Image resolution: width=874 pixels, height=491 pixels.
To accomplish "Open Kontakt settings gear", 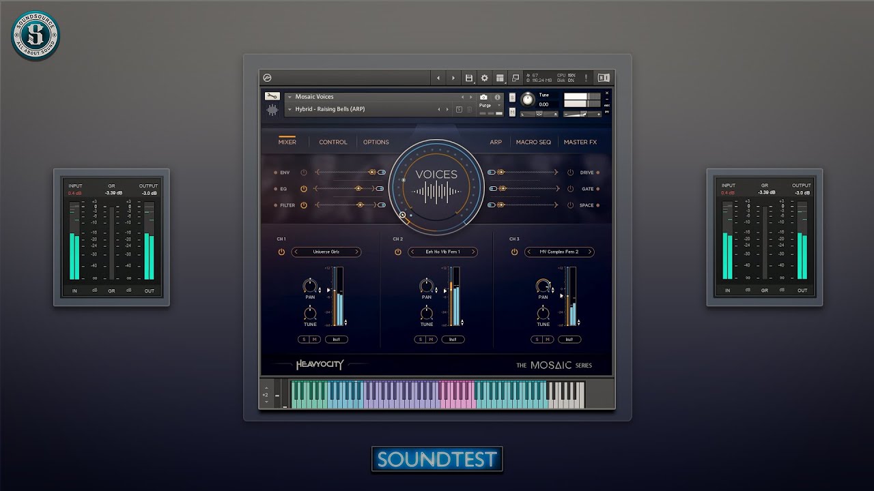I will (485, 78).
